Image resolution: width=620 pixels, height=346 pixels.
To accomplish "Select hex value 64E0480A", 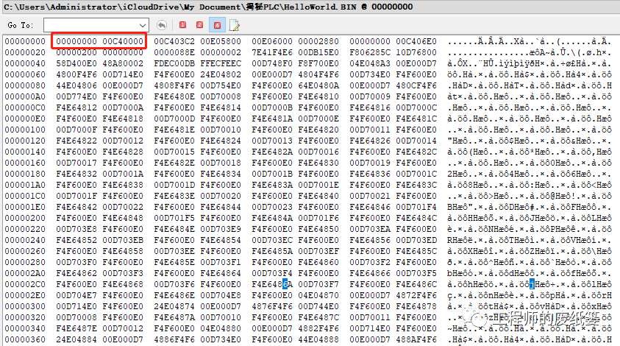I will coord(318,85).
